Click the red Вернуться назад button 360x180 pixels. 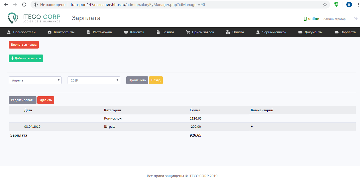[24, 45]
